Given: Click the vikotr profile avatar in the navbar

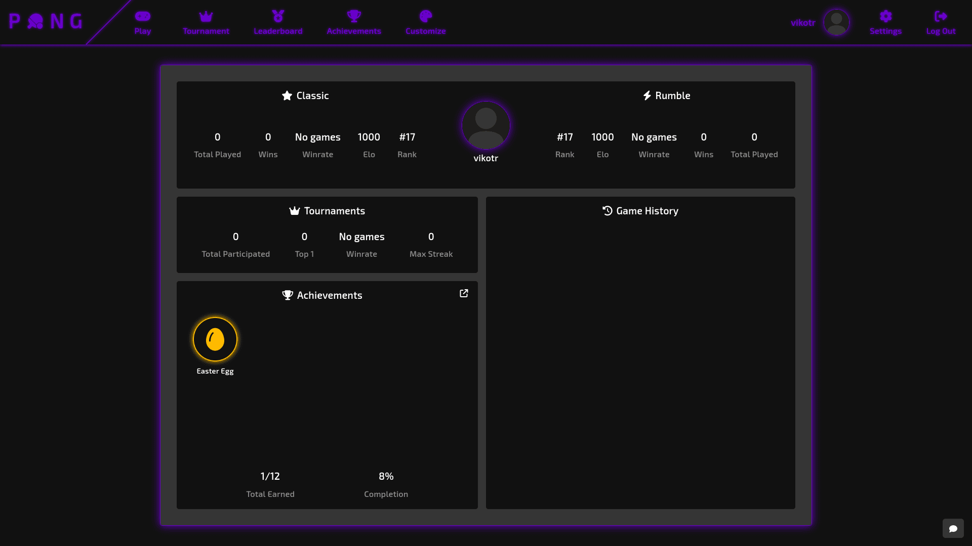Looking at the screenshot, I should [836, 22].
